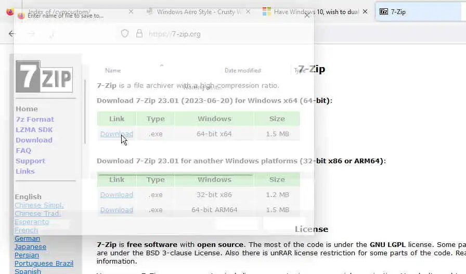Click the 7-zip.org address bar
Viewport: 466px width, 274px height.
(x=174, y=34)
